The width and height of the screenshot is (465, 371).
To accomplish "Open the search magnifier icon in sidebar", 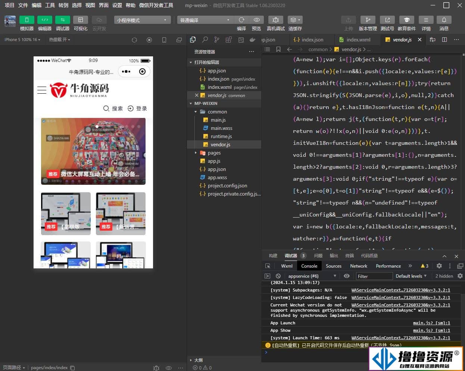I will [205, 40].
